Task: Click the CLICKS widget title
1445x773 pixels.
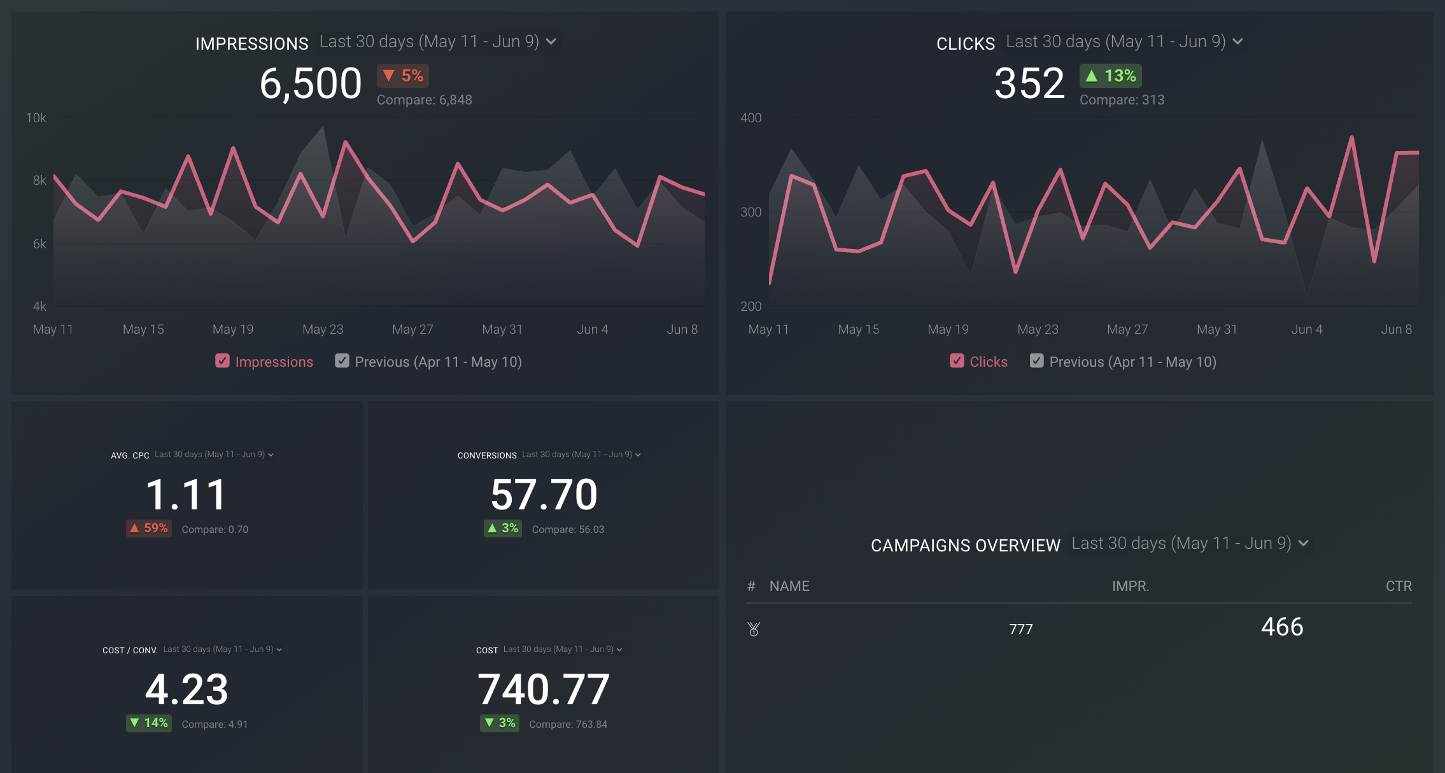Action: tap(966, 43)
